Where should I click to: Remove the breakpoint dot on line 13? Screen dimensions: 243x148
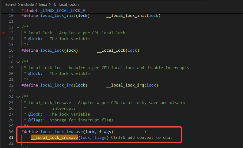point(4,33)
